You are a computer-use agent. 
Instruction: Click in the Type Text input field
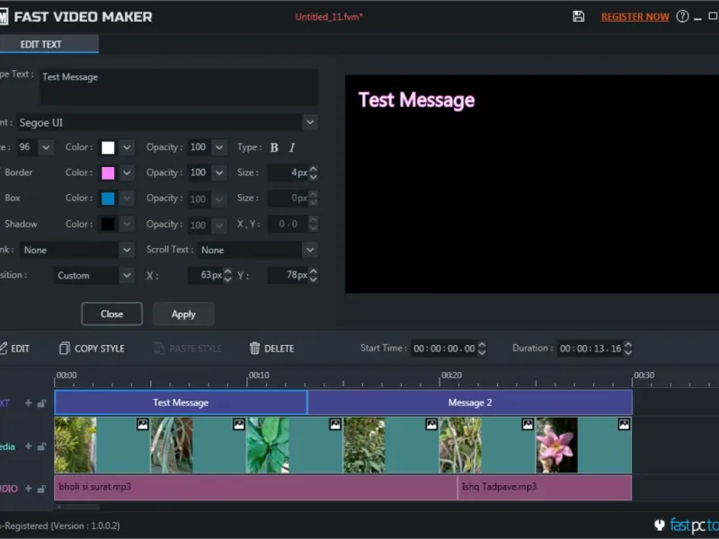pos(179,87)
